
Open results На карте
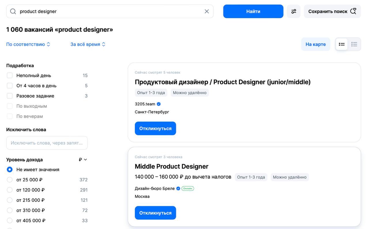(x=316, y=44)
